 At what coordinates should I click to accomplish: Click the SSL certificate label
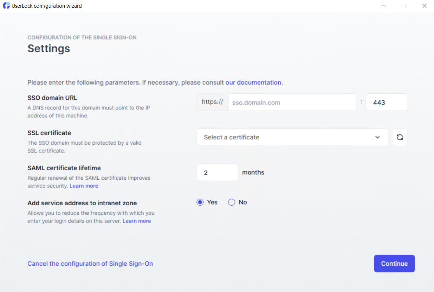[x=49, y=133]
